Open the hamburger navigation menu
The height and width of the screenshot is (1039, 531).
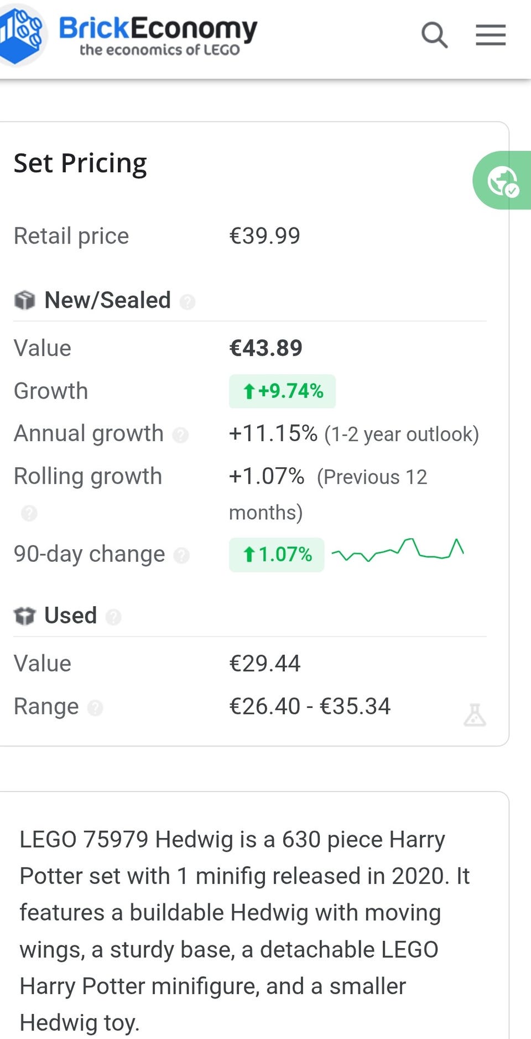pyautogui.click(x=491, y=35)
